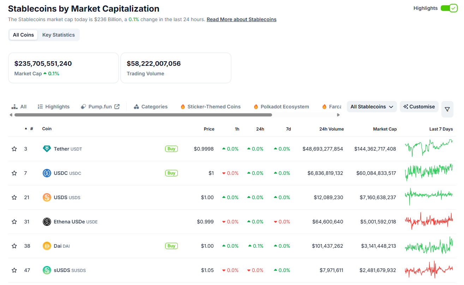Click Read More about Stablecoins link
The image size is (464, 285).
[242, 19]
